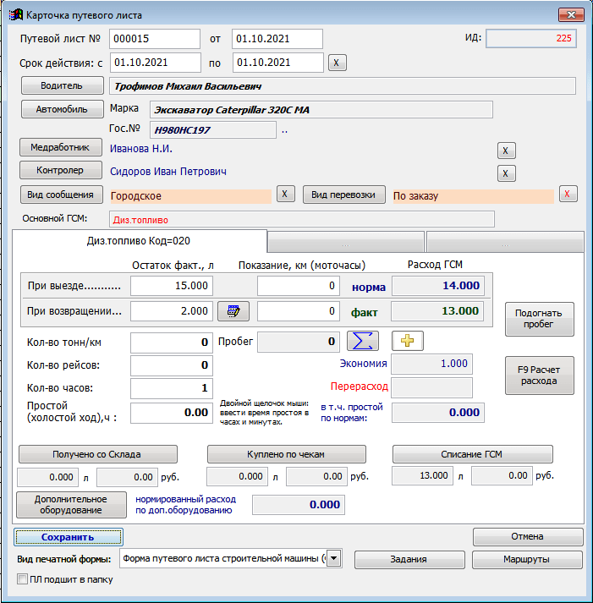Click the yellow plus icon next to mileage

pyautogui.click(x=408, y=341)
